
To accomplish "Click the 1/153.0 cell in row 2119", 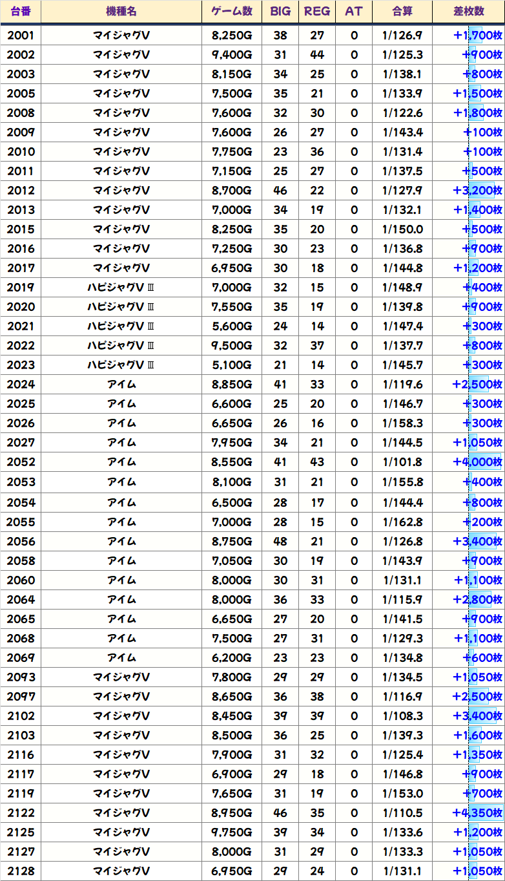I will (403, 793).
